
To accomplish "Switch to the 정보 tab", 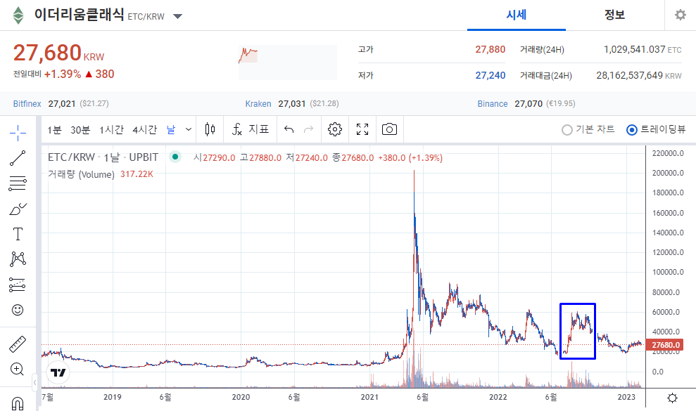I will coord(615,15).
